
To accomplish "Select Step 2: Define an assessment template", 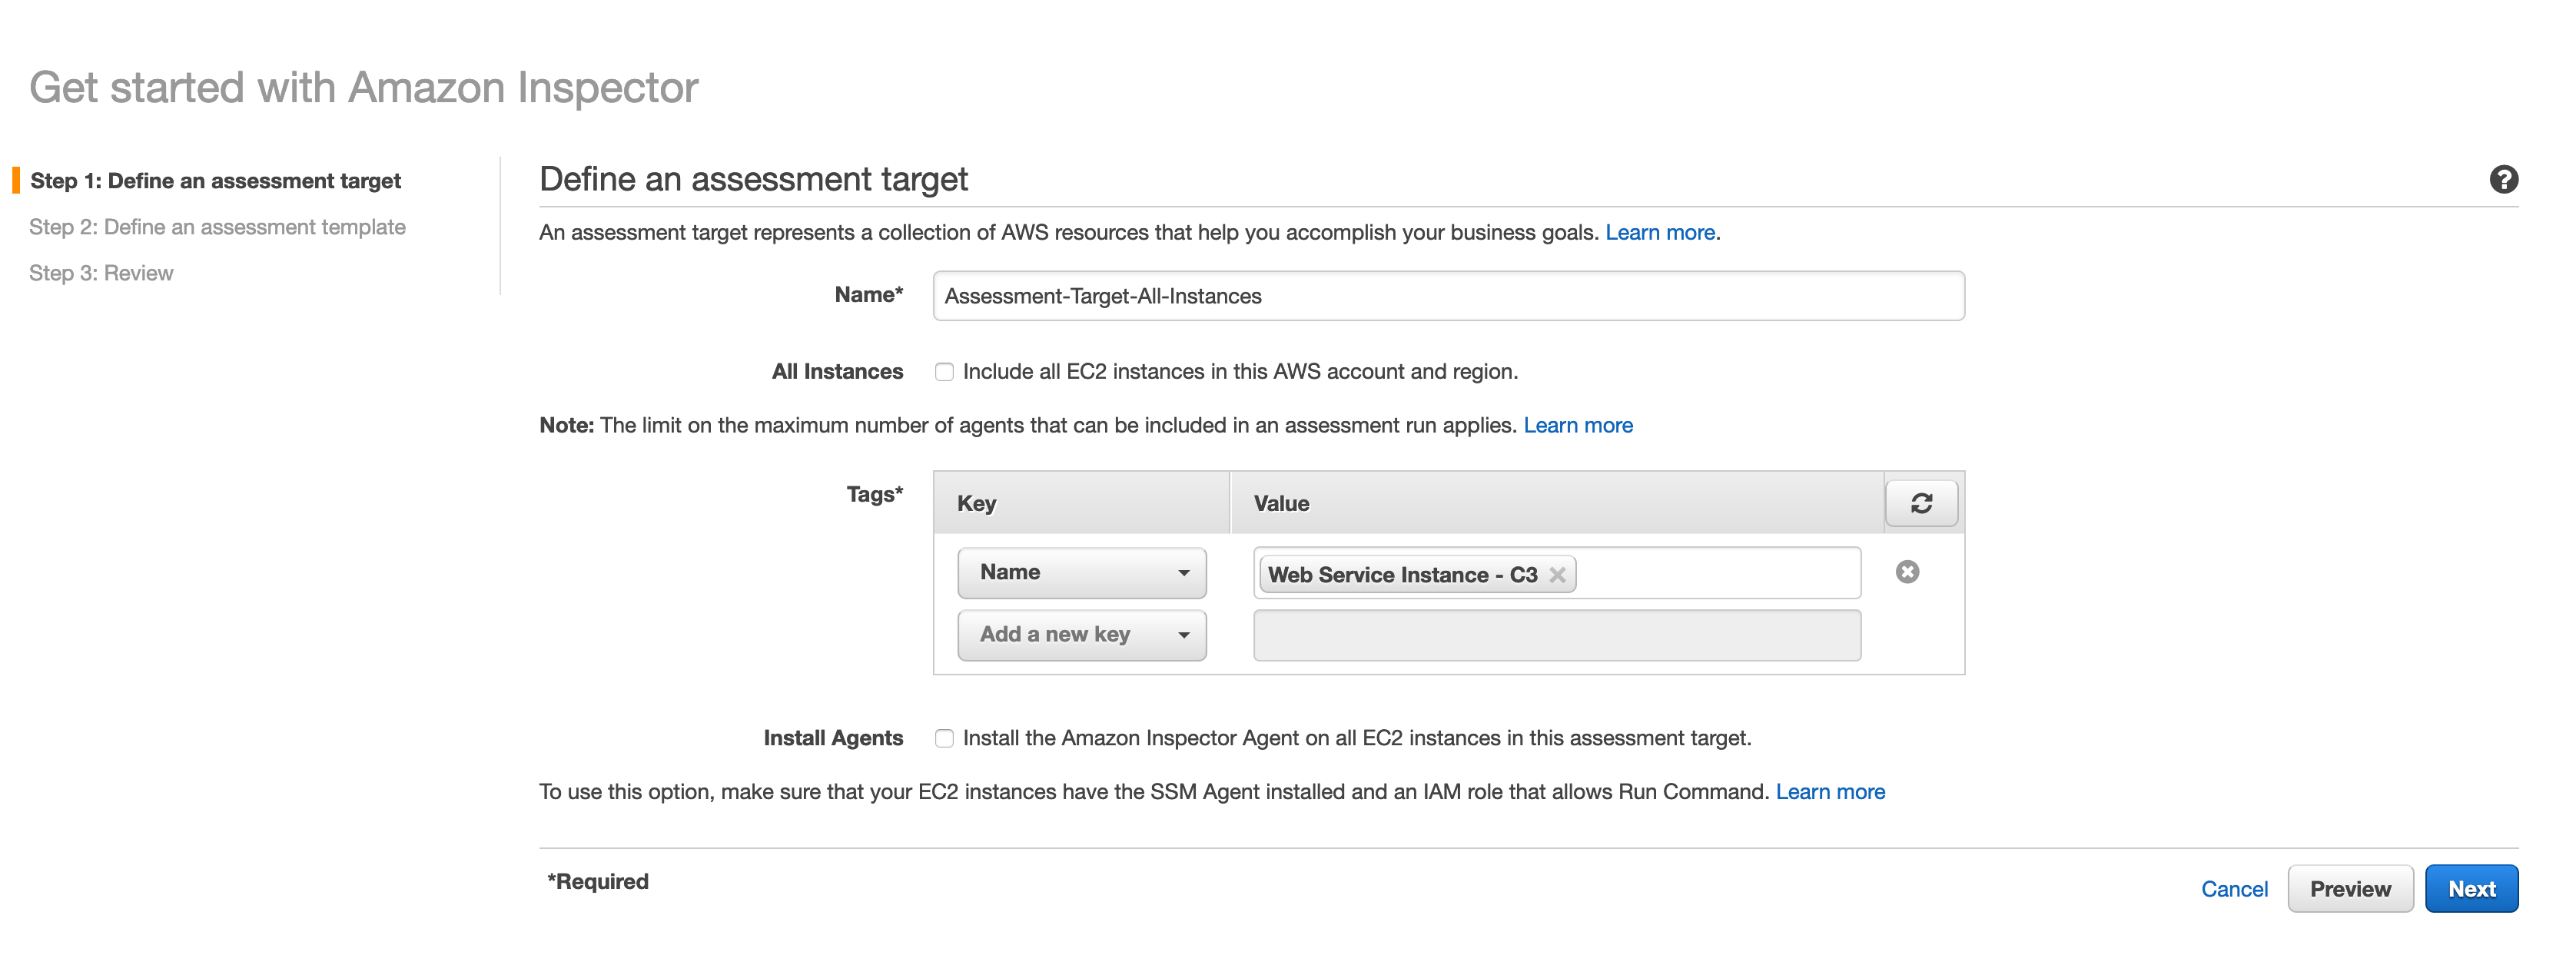I will coord(217,227).
